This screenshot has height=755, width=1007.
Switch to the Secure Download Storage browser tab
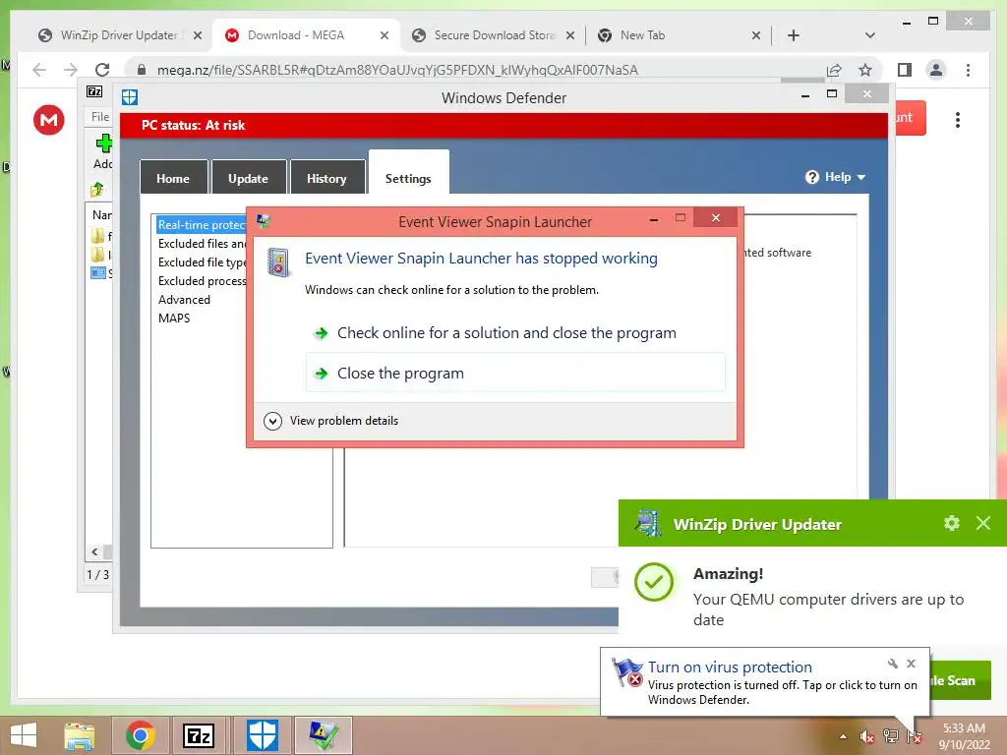coord(493,35)
